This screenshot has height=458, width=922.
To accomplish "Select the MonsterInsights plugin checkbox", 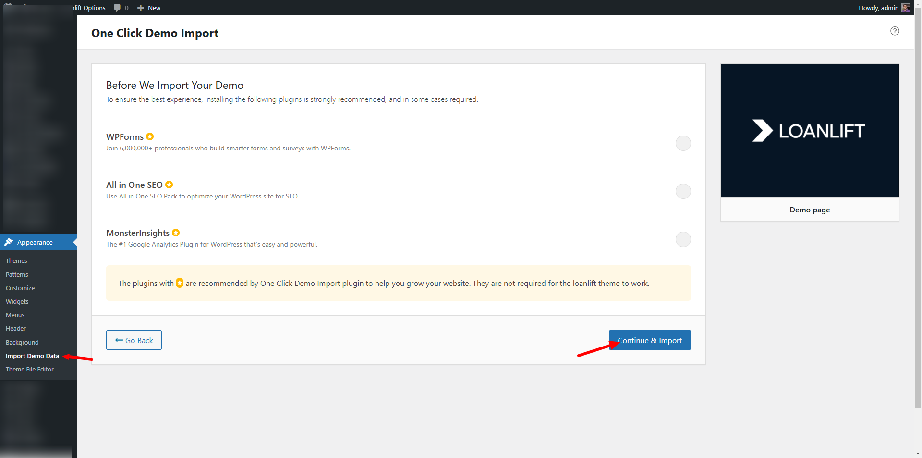I will pyautogui.click(x=683, y=239).
